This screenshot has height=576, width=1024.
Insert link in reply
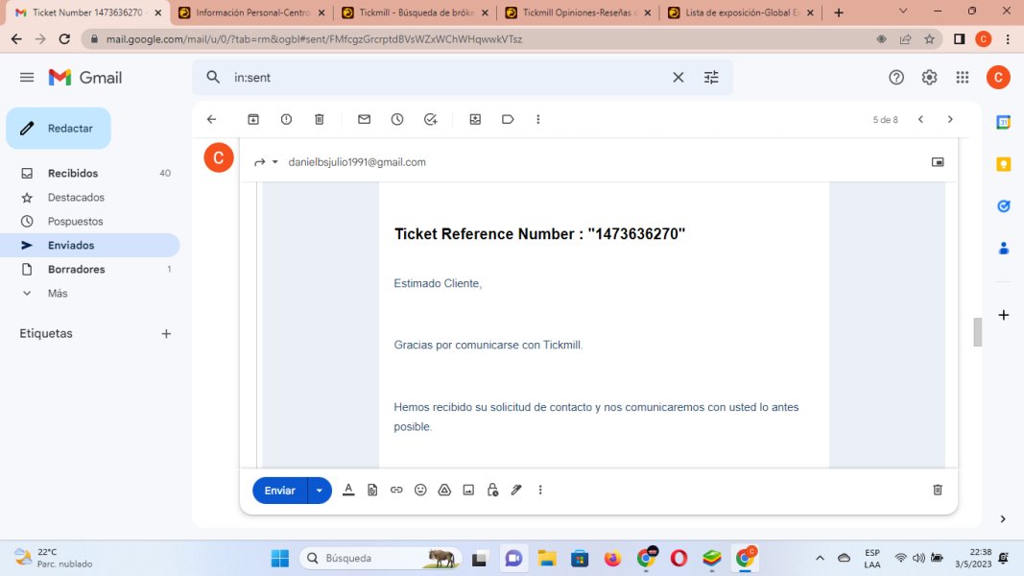pyautogui.click(x=396, y=490)
